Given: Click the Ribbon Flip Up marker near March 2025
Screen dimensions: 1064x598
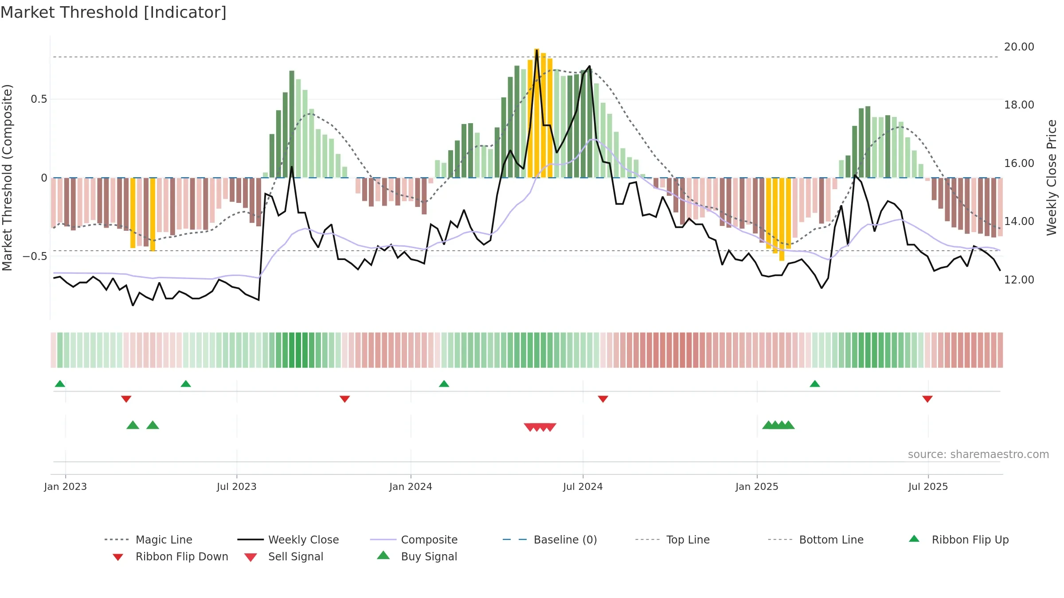Looking at the screenshot, I should click(815, 384).
